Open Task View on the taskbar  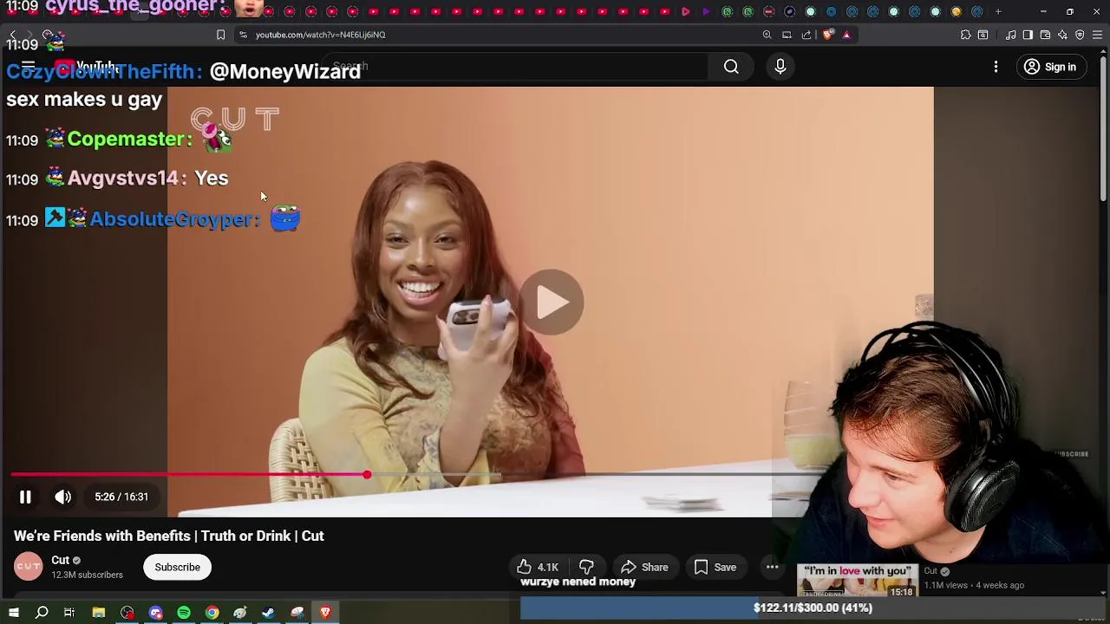pos(69,613)
